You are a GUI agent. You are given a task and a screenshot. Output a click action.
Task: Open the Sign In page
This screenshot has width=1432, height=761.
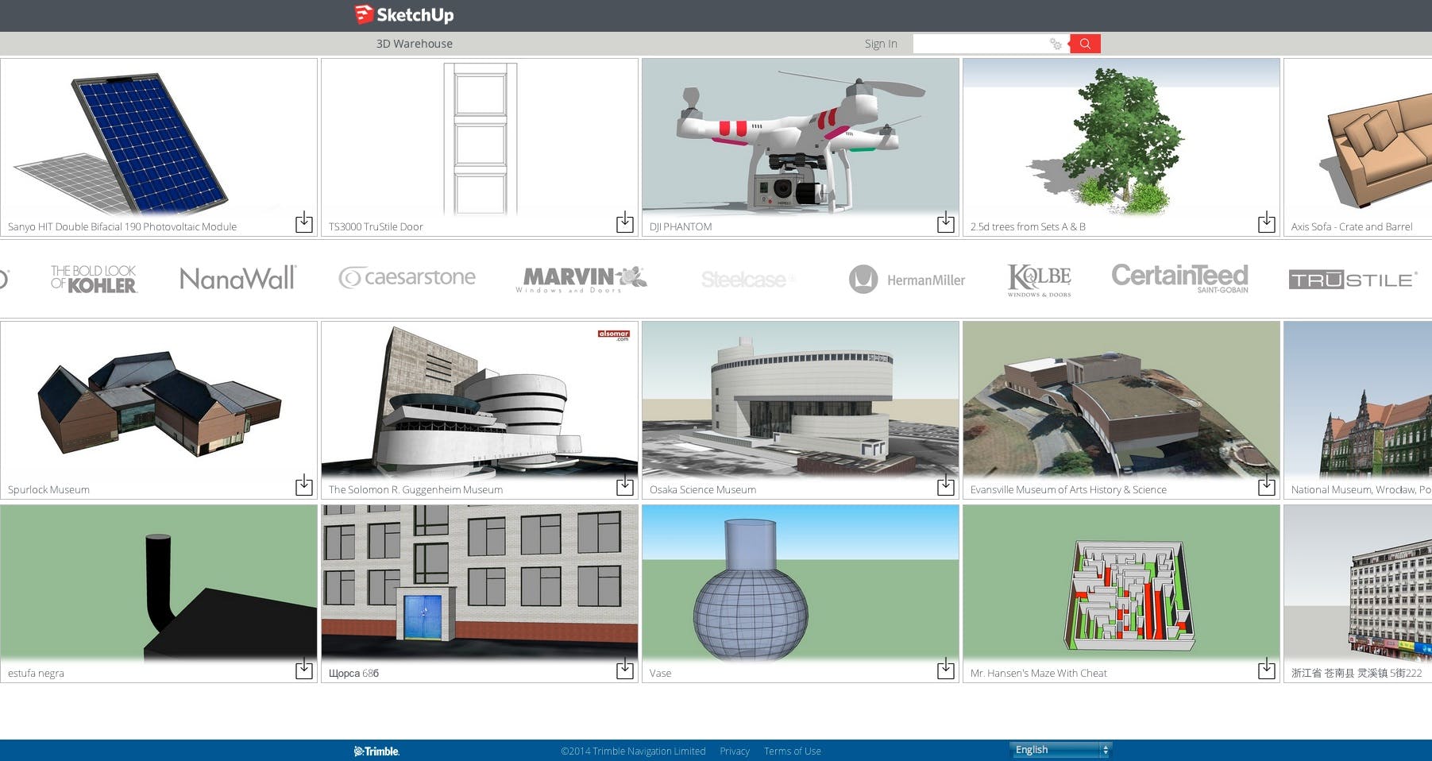[880, 44]
